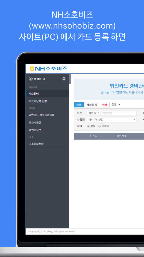
Task: Click the 카드번호 input field
Action: [x=119, y=113]
